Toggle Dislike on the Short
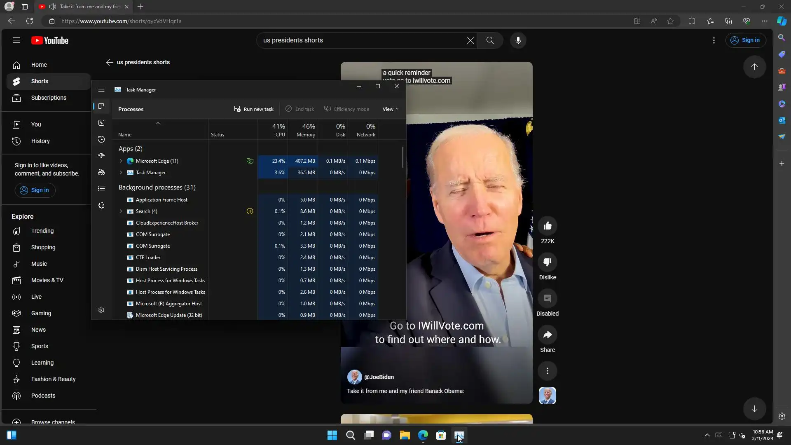 (x=547, y=262)
